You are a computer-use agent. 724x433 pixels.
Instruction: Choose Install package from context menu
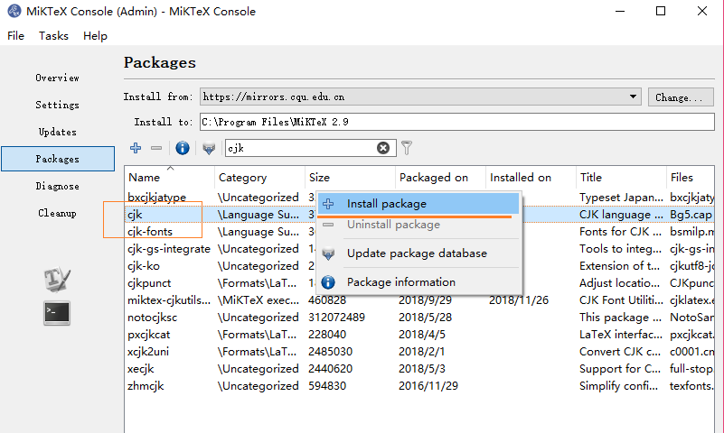click(418, 204)
